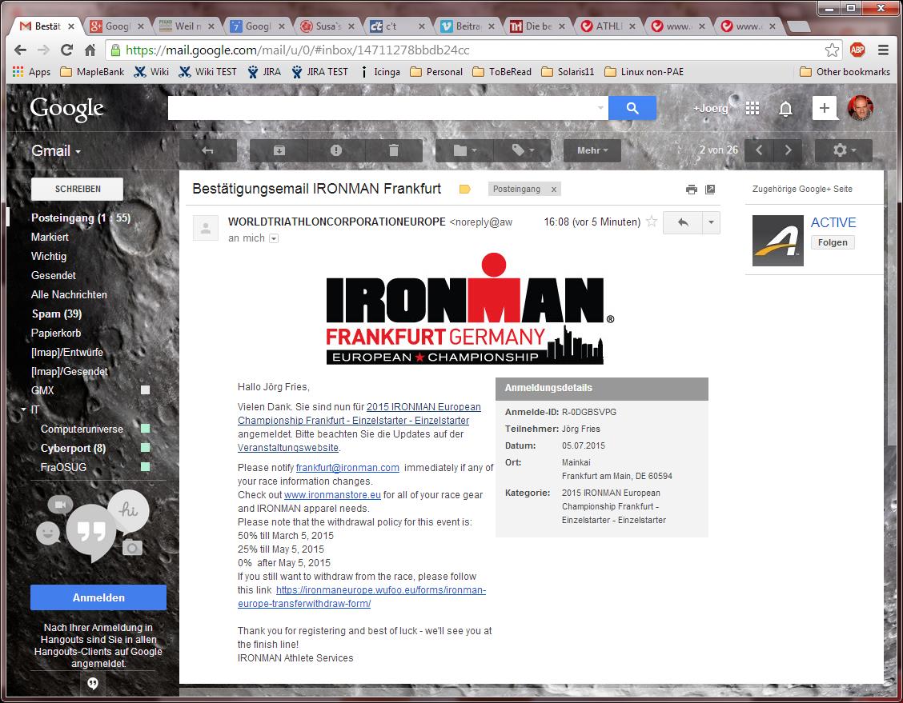Delete the email with the trash icon

coord(394,150)
